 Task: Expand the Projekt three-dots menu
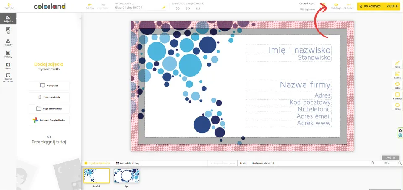(x=348, y=6)
